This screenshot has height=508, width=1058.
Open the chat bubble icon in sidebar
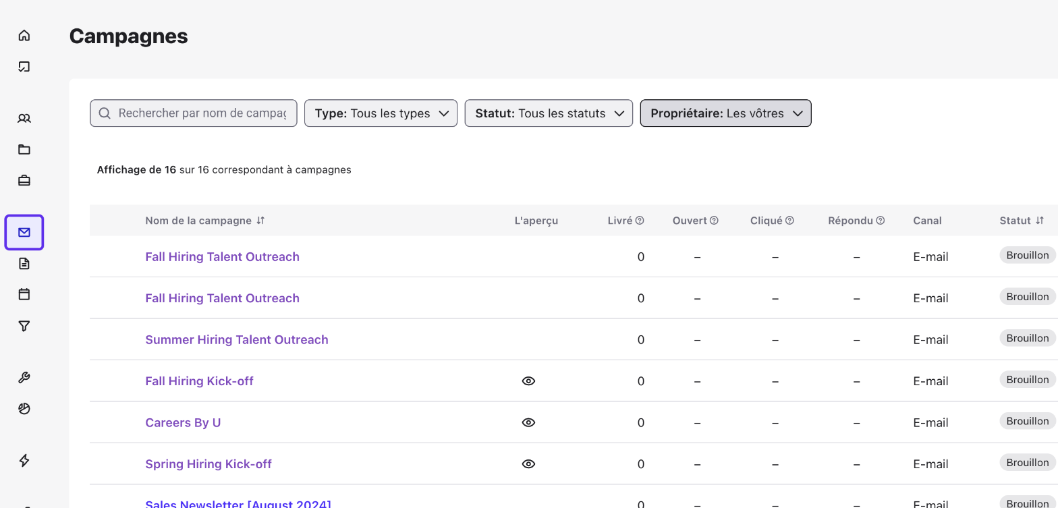pos(24,66)
